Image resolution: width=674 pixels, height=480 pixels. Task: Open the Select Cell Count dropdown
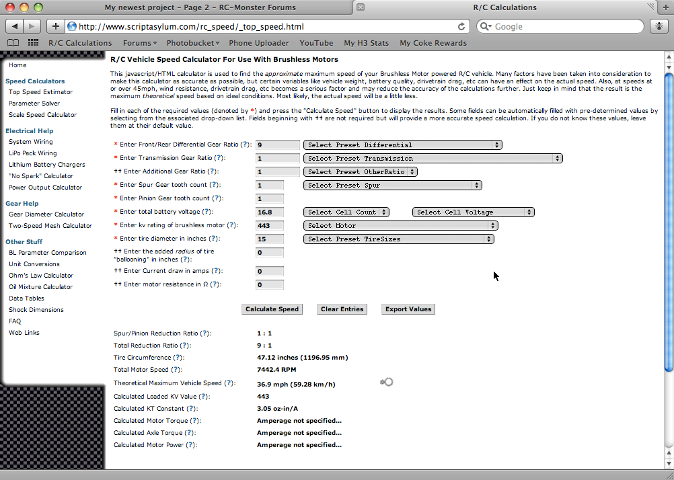point(346,212)
